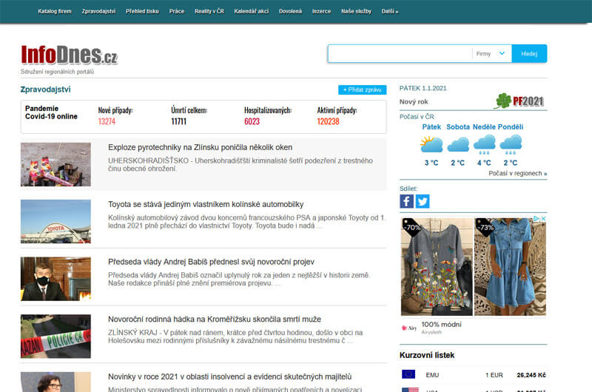
Task: Open the Firmy search category dropdown
Action: (491, 53)
